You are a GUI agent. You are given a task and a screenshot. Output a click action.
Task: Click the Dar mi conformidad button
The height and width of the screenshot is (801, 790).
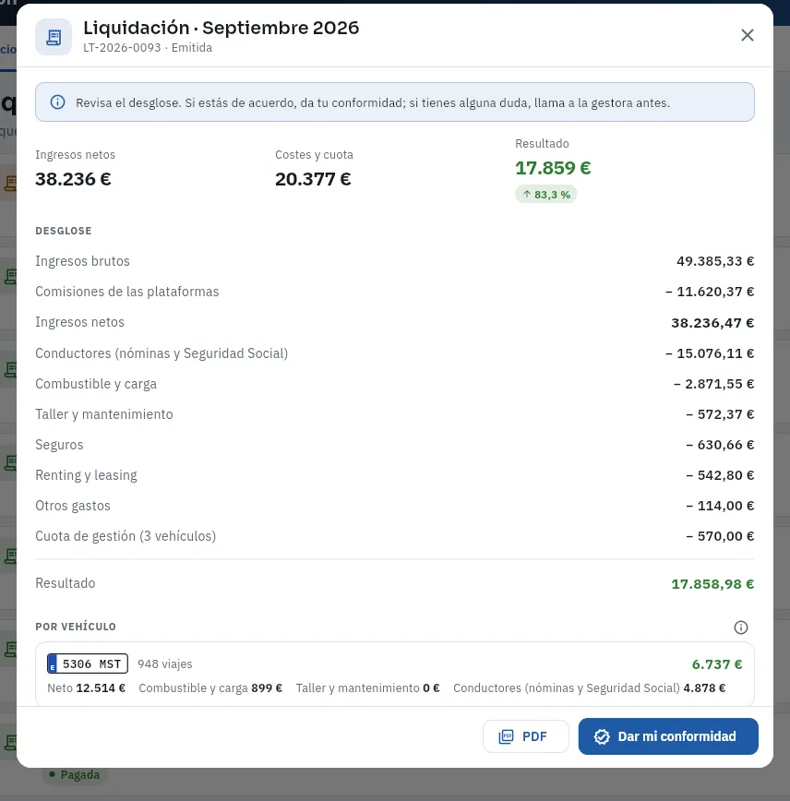coord(668,736)
